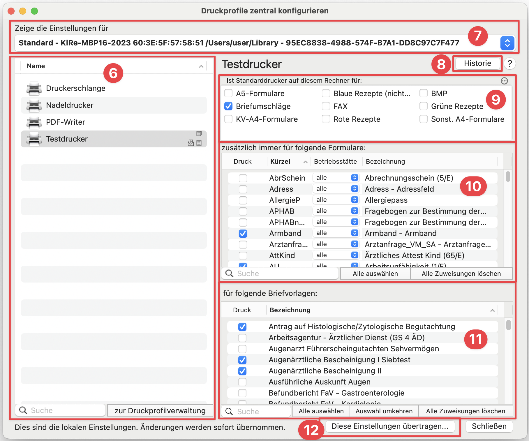Viewport: 529px width, 441px height.
Task: Select the Testdrucker printer icon
Action: pyautogui.click(x=34, y=139)
